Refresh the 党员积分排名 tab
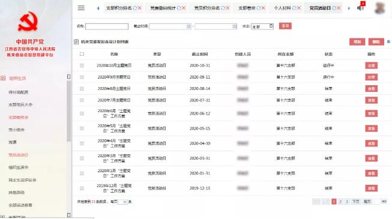Image resolution: width=392 pixels, height=219 pixels. (223, 8)
